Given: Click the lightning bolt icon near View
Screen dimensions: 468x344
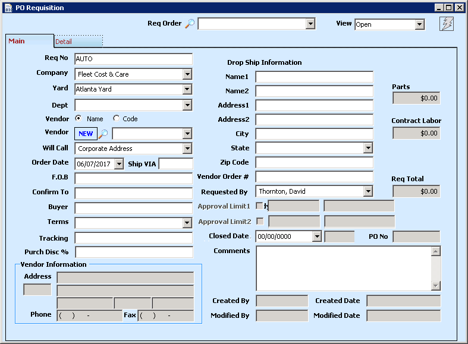Looking at the screenshot, I should 447,24.
